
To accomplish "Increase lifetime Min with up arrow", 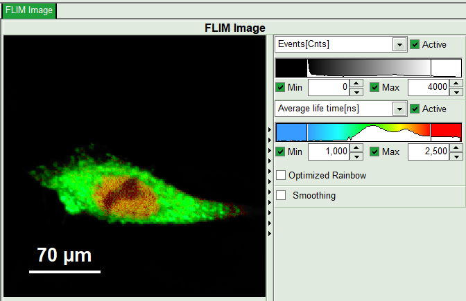I will [x=356, y=147].
